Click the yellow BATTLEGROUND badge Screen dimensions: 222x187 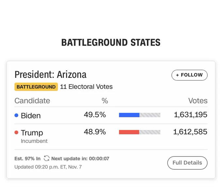[x=36, y=87]
